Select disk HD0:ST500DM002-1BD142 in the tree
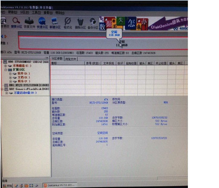219x188 pixels. pos(28,62)
